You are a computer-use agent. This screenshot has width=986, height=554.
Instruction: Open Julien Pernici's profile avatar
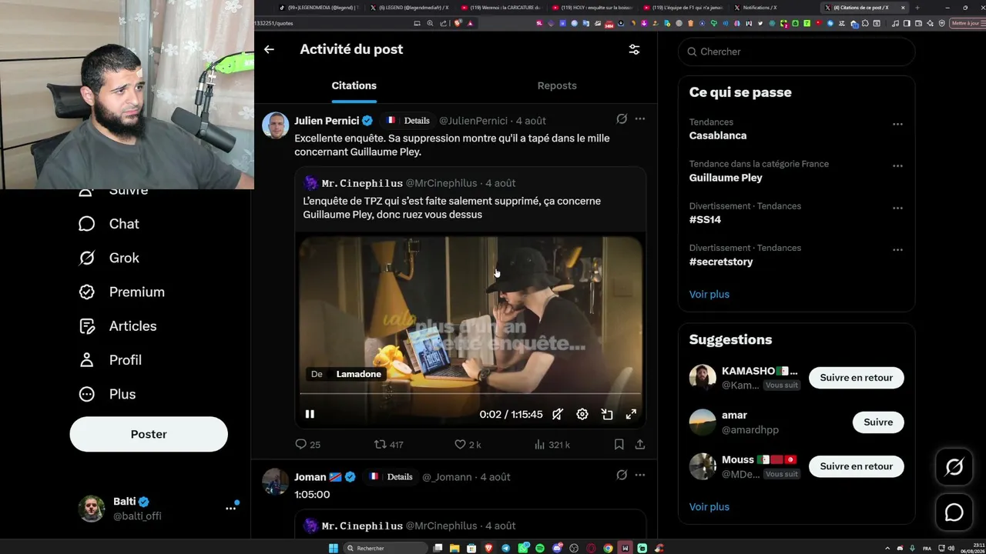tap(276, 125)
